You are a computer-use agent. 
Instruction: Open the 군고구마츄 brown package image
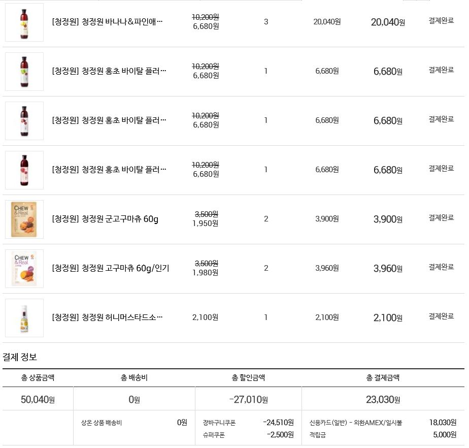pos(24,219)
